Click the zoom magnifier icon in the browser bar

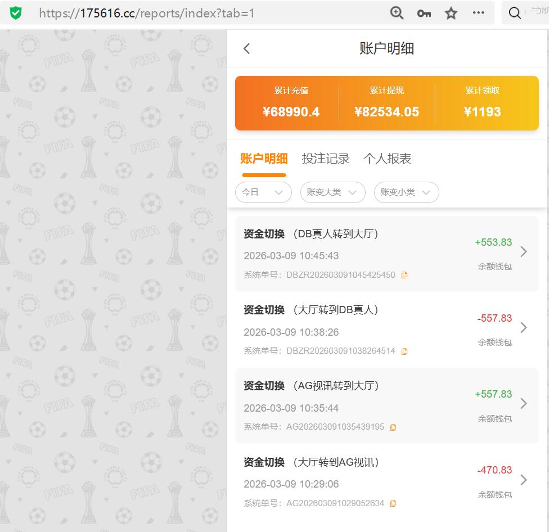[397, 12]
